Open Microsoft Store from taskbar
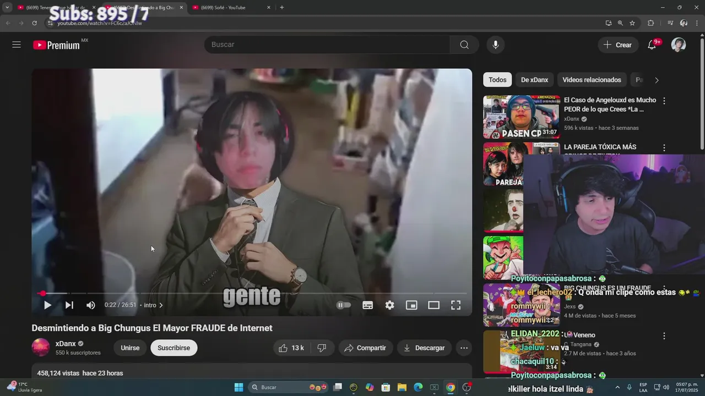The width and height of the screenshot is (705, 396). [386, 387]
